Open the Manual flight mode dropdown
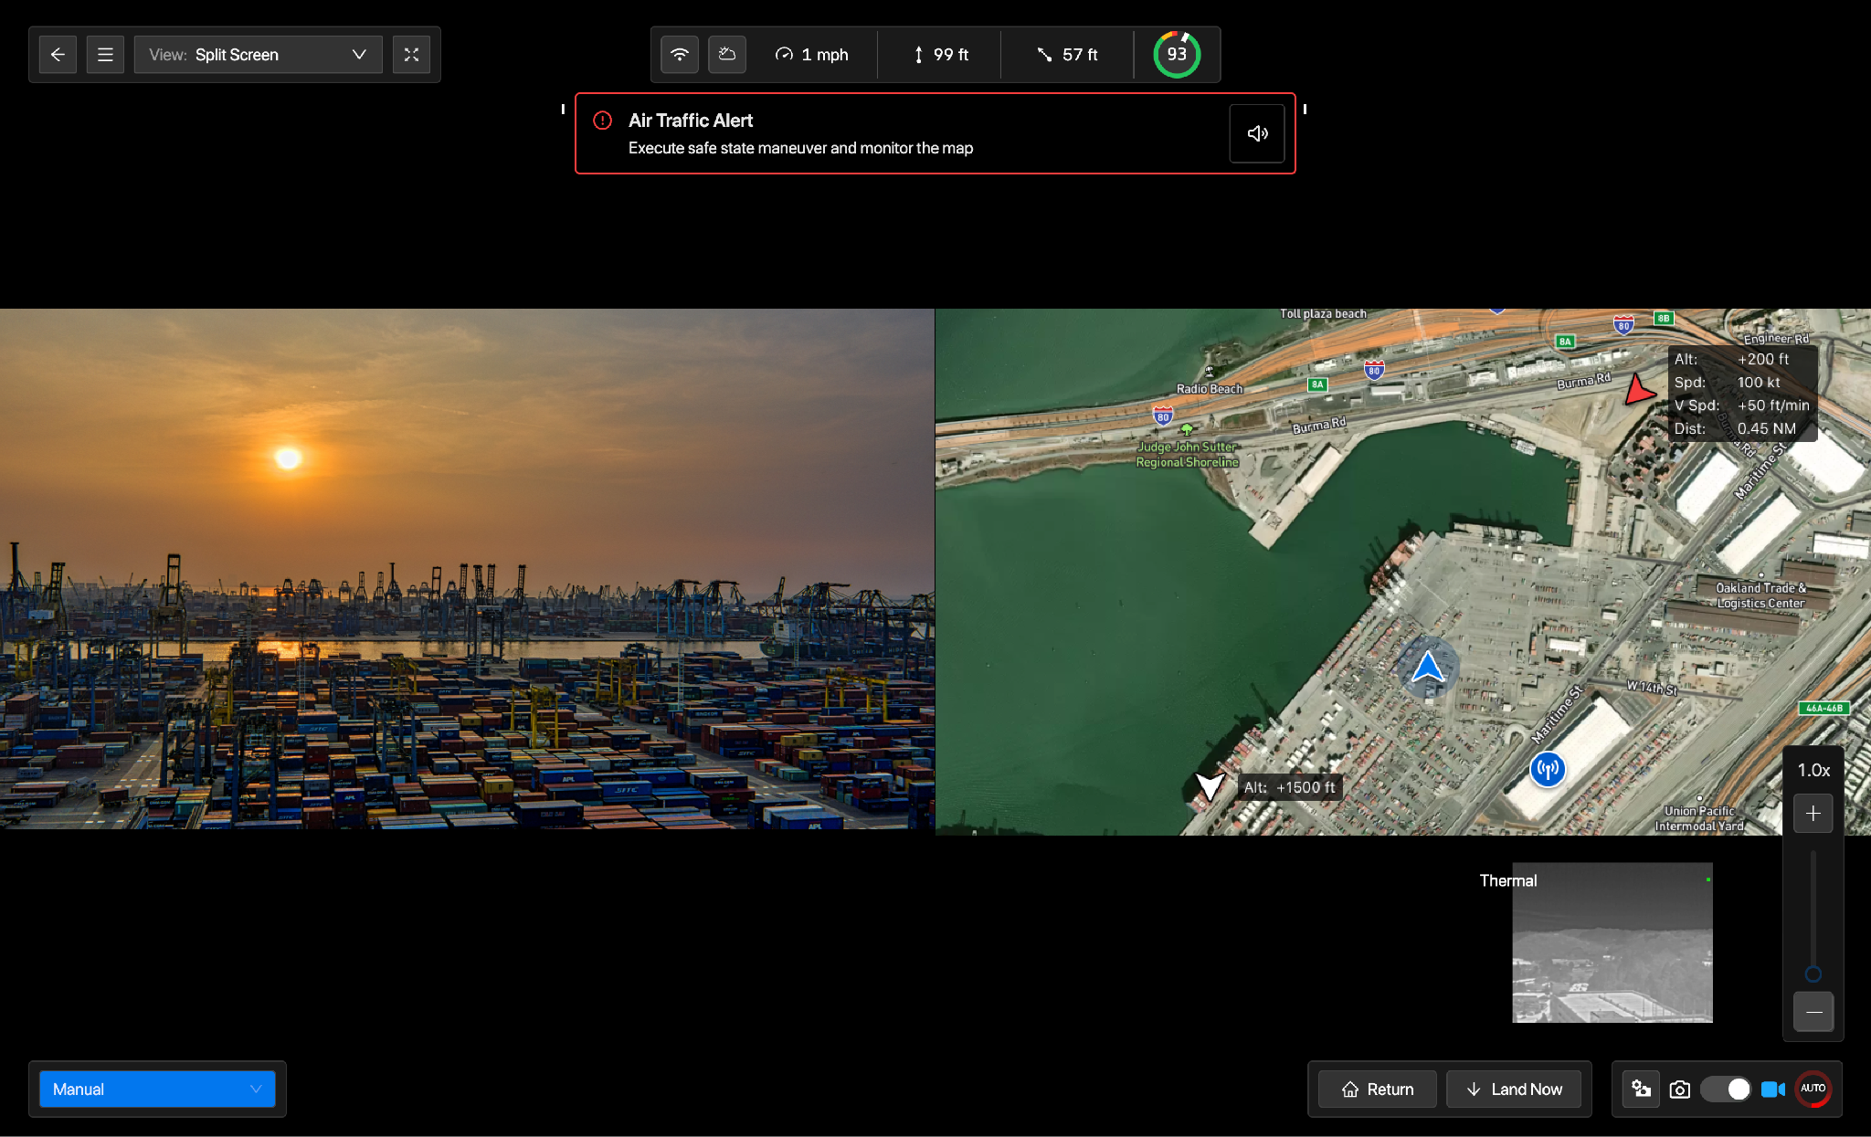This screenshot has height=1137, width=1871. pyautogui.click(x=157, y=1089)
